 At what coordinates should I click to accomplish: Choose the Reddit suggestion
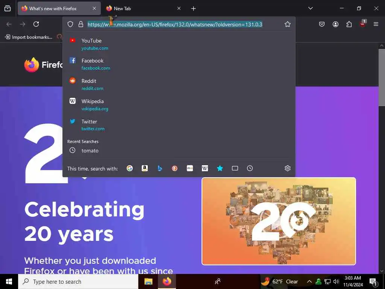click(179, 84)
